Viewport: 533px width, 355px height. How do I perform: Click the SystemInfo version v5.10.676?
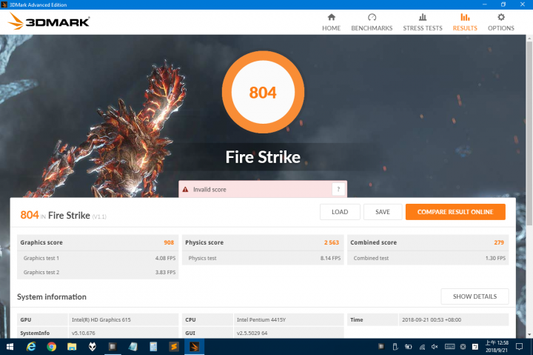coord(83,333)
